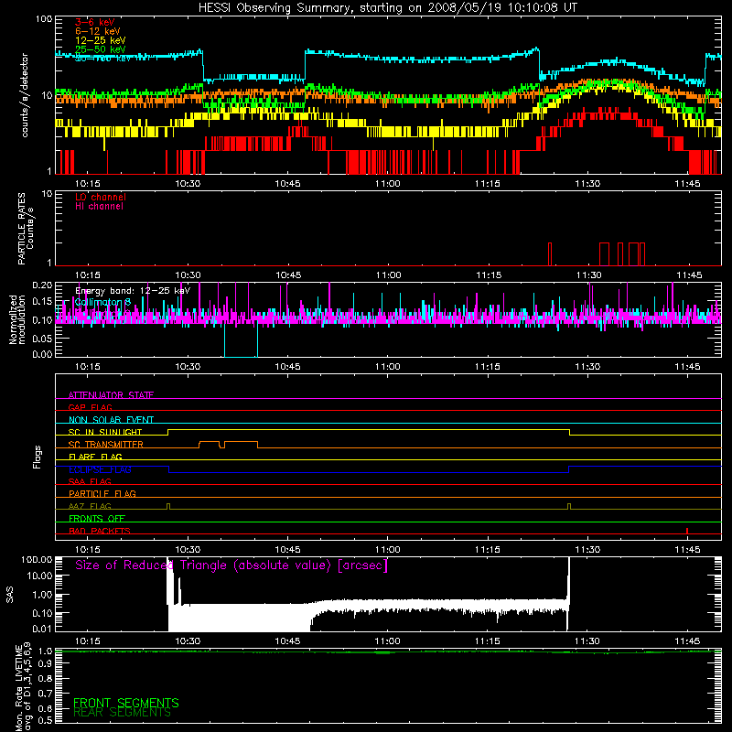The width and height of the screenshot is (732, 732).
Task: Click the "0.05" tick on the modulation axis
Action: click(42, 338)
